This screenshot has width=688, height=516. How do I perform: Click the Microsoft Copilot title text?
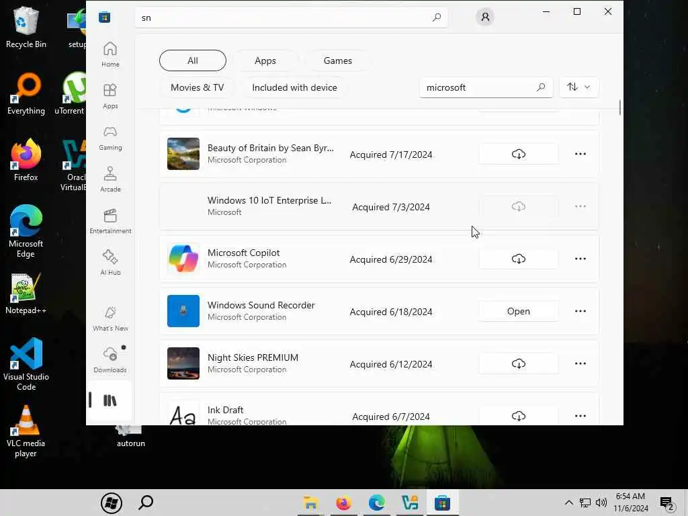point(243,253)
